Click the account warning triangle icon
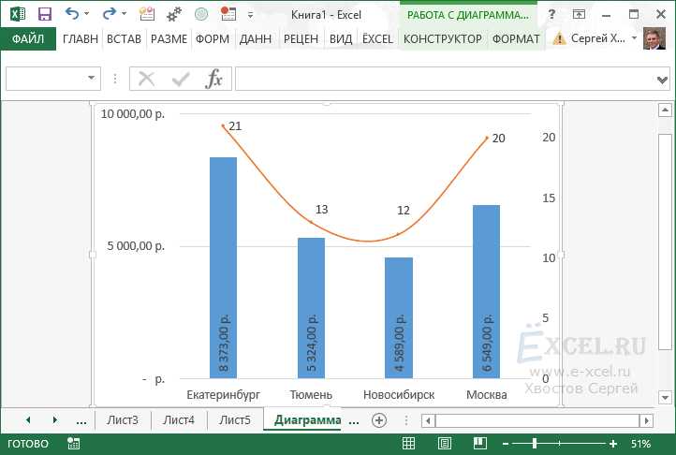 click(x=559, y=38)
